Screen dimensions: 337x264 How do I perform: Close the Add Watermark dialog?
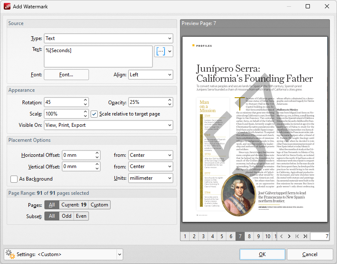pos(327,6)
